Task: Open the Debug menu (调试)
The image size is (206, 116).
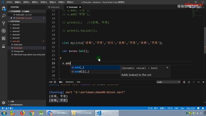Action: pyautogui.click(x=53, y=2)
